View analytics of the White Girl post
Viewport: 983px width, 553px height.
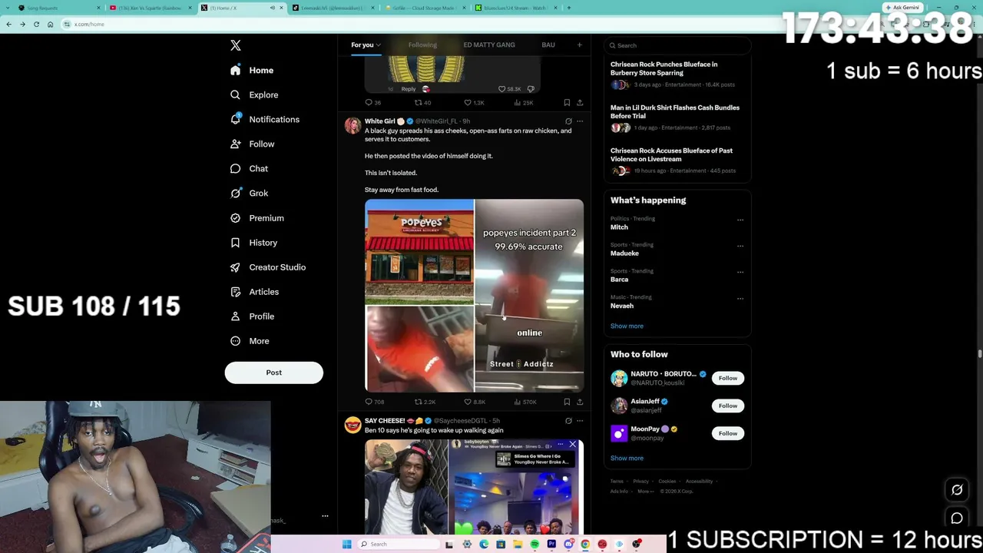pyautogui.click(x=525, y=402)
